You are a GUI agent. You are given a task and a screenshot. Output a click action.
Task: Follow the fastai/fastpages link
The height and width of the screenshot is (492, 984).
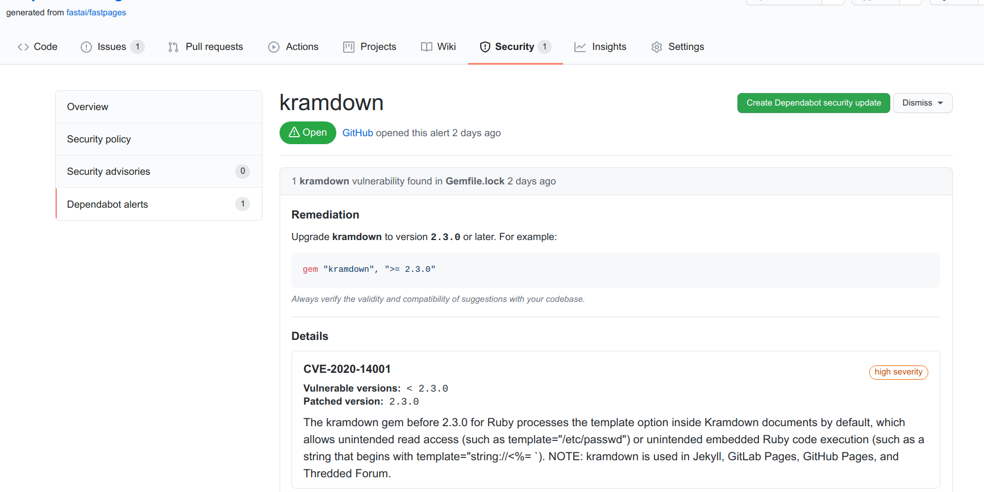(96, 12)
